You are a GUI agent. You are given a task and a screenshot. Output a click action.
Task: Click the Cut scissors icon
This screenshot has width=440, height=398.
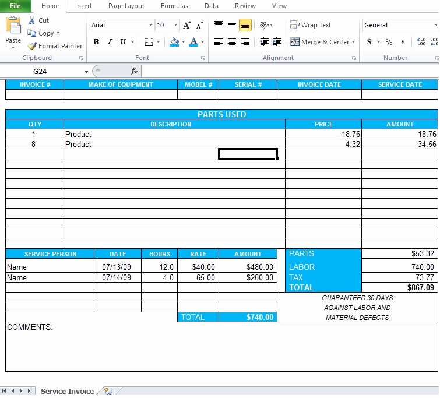(x=31, y=20)
